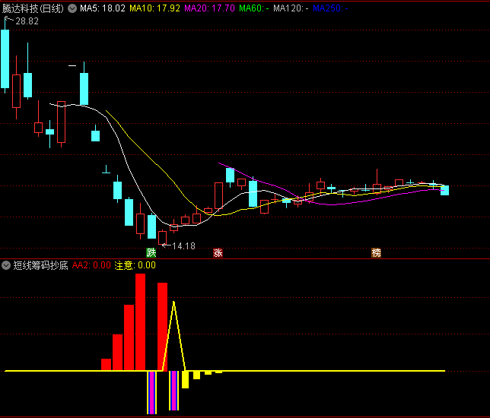The image size is (490, 418).
Task: Click the 28.82 high price annotation
Action: (x=27, y=21)
